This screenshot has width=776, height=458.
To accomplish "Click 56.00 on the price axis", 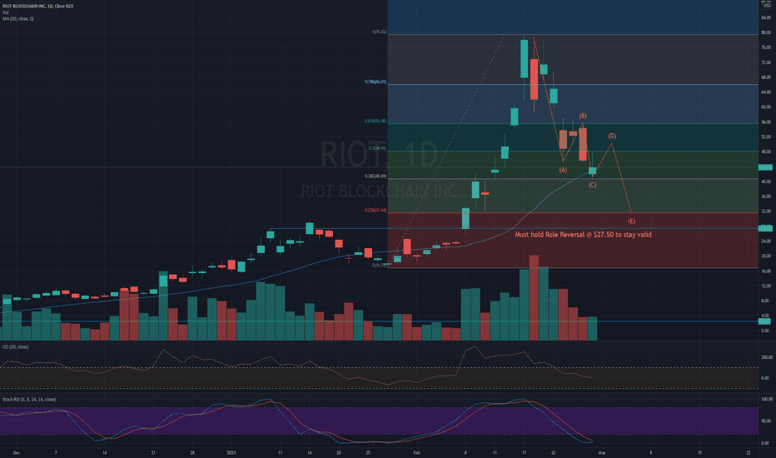I will click(x=766, y=122).
